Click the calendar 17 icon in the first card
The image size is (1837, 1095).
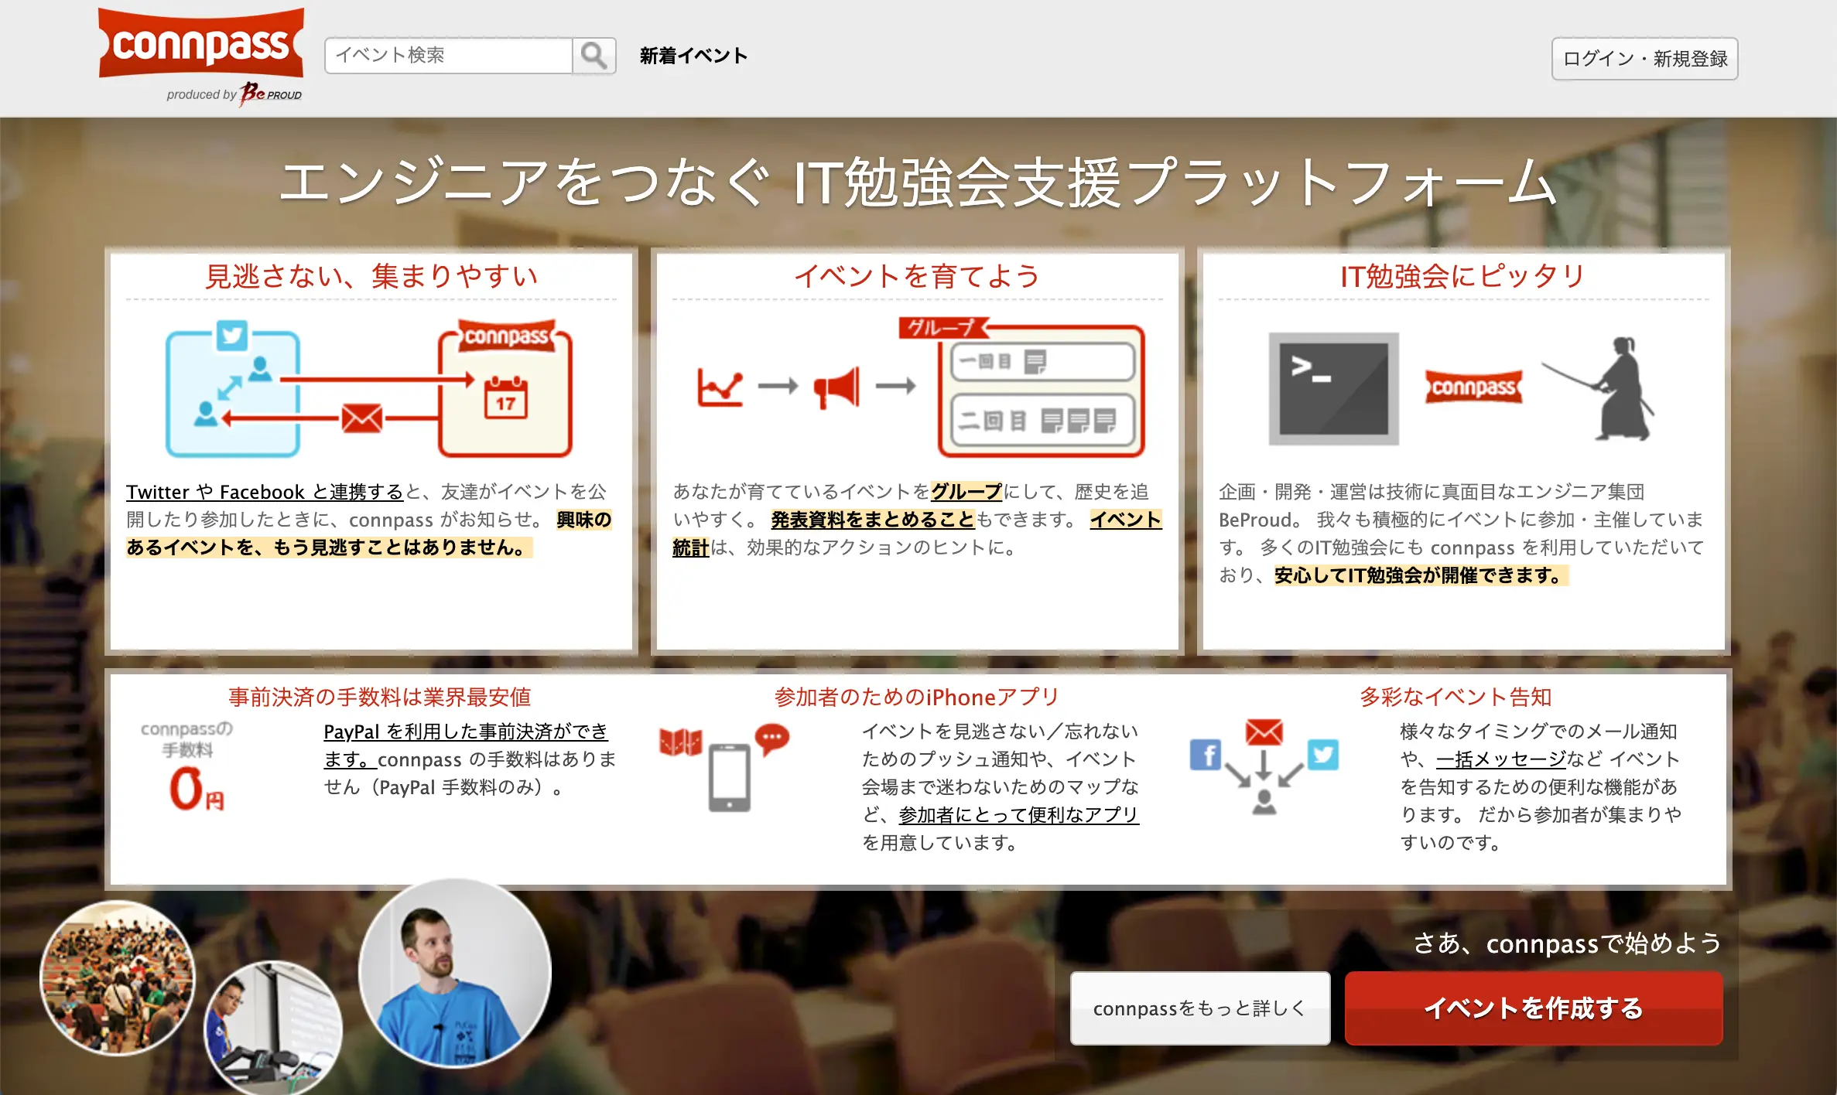click(x=505, y=397)
